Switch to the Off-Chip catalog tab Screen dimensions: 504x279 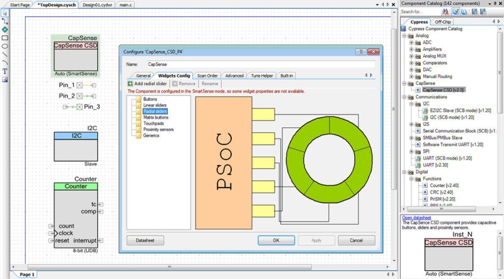443,22
